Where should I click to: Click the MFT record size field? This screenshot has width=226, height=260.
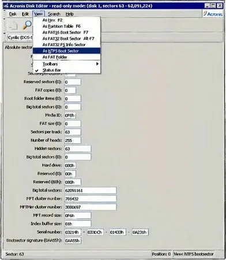(78, 216)
